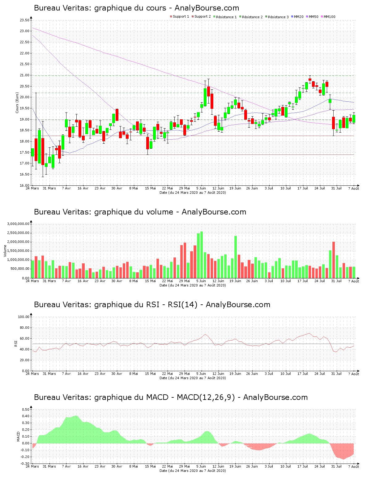Click the 'MACD' y-axis label
The image size is (371, 479).
[x=18, y=436]
